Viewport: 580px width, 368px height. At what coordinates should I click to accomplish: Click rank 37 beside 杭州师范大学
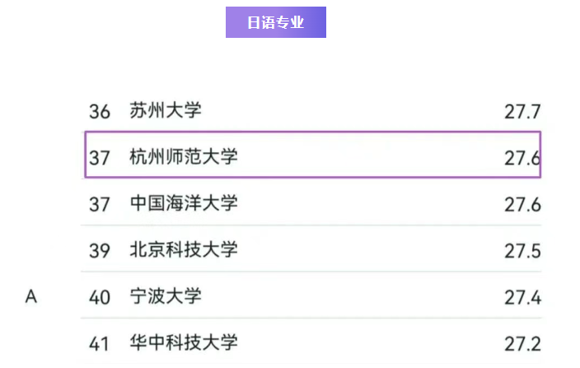click(100, 156)
